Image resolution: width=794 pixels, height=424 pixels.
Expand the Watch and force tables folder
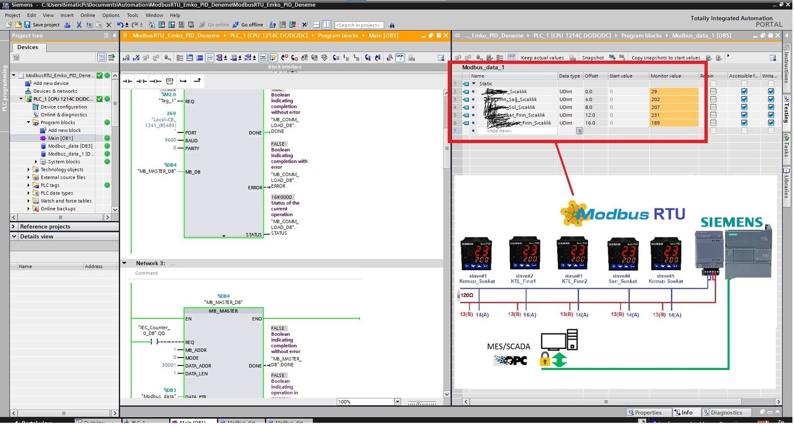(28, 201)
